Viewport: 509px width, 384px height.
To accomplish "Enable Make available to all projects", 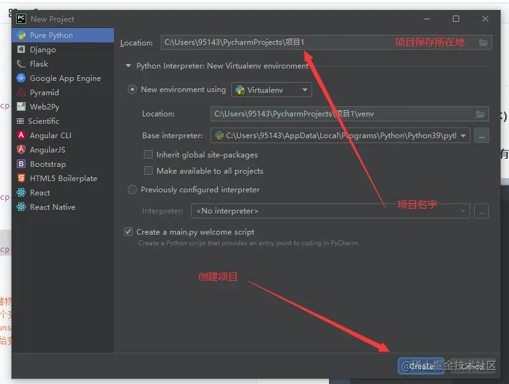I will click(148, 171).
